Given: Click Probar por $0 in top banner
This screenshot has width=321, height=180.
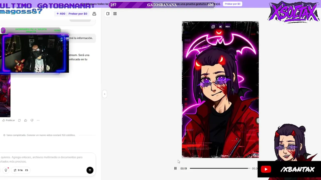Looking at the screenshot, I should [x=232, y=4].
